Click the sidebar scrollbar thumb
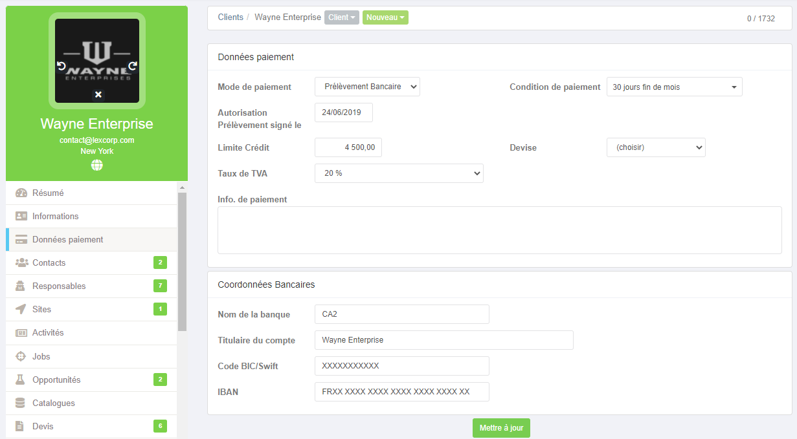797x439 pixels. (x=183, y=262)
